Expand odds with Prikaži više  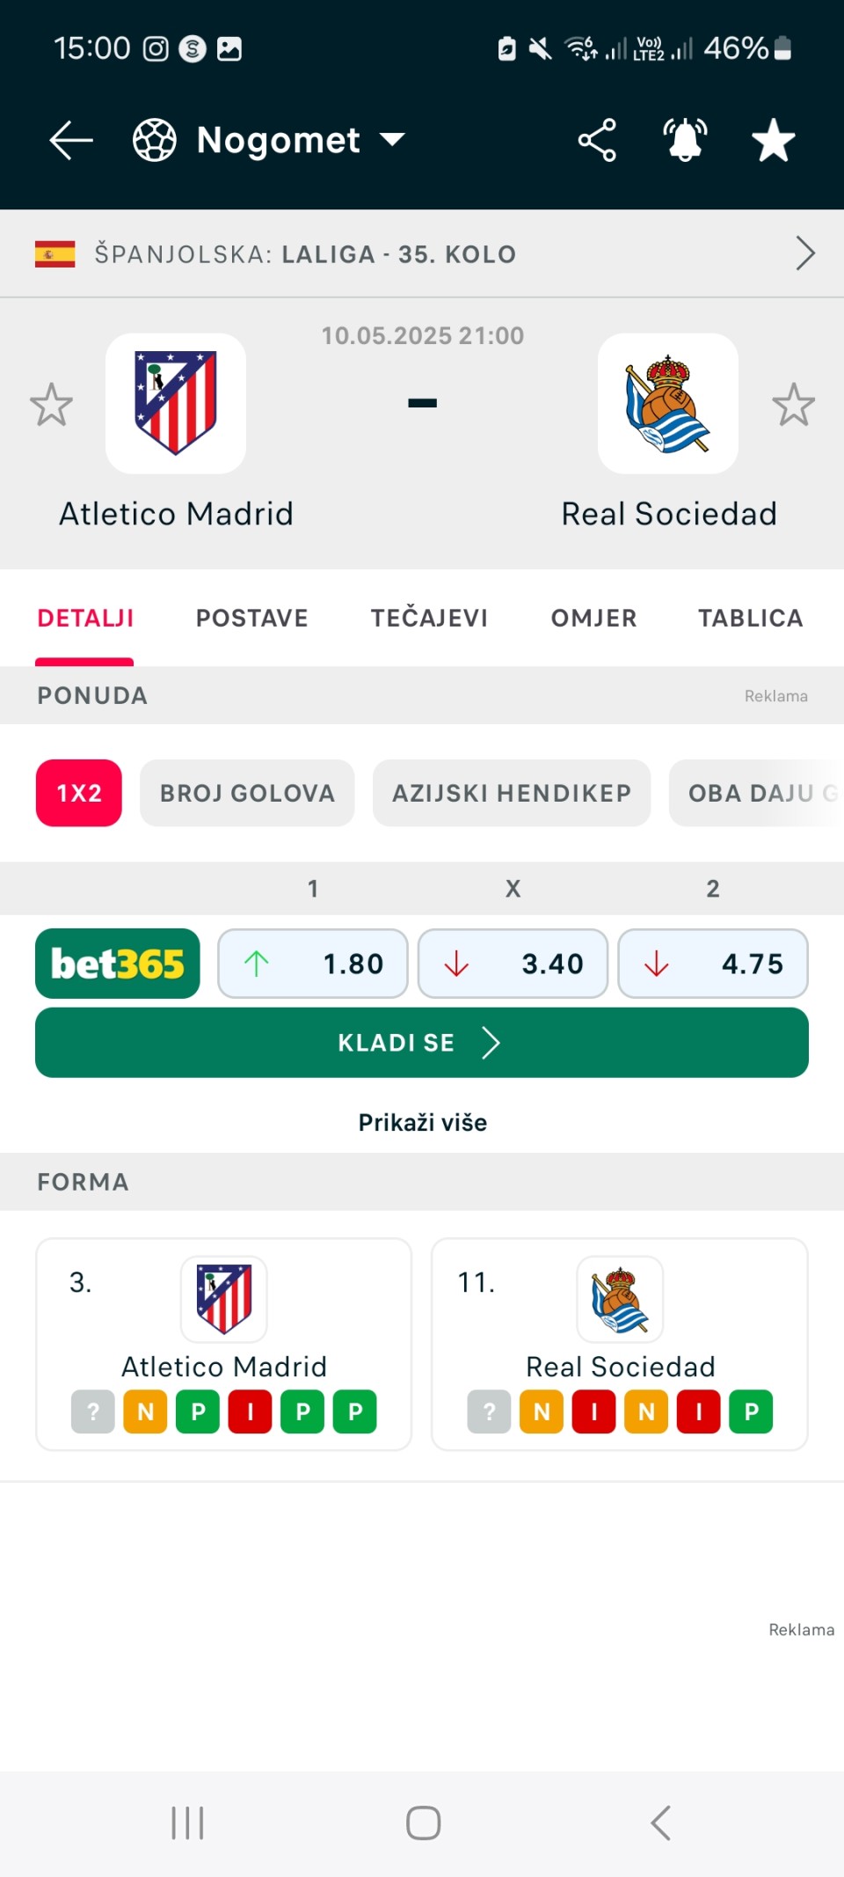click(x=423, y=1122)
